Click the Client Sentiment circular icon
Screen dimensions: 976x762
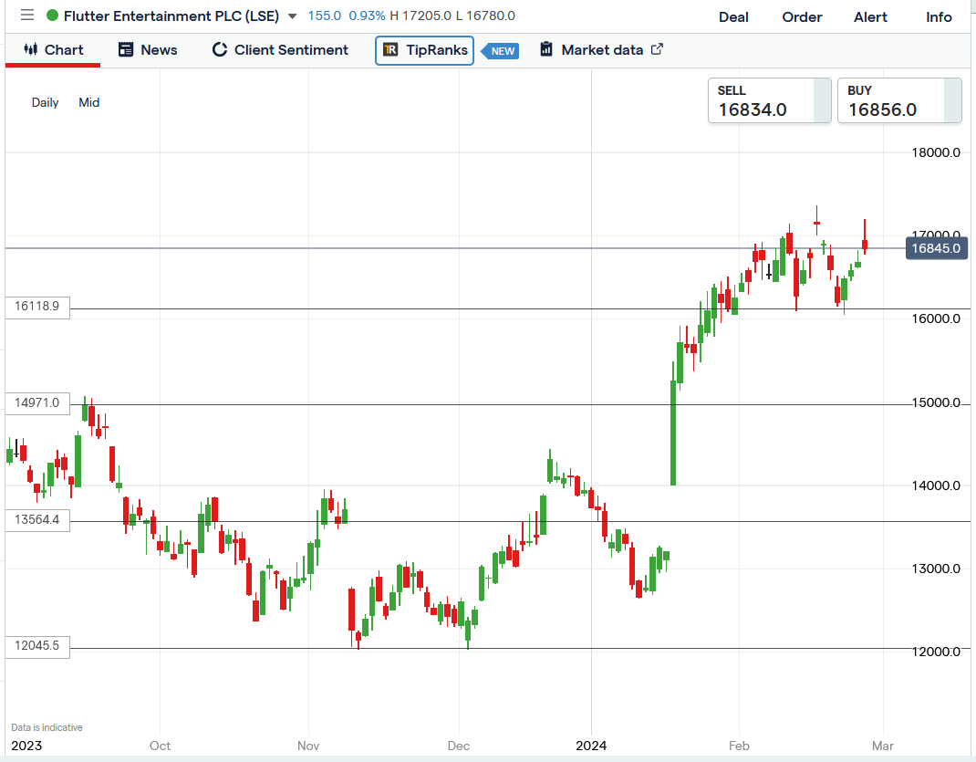coord(219,50)
